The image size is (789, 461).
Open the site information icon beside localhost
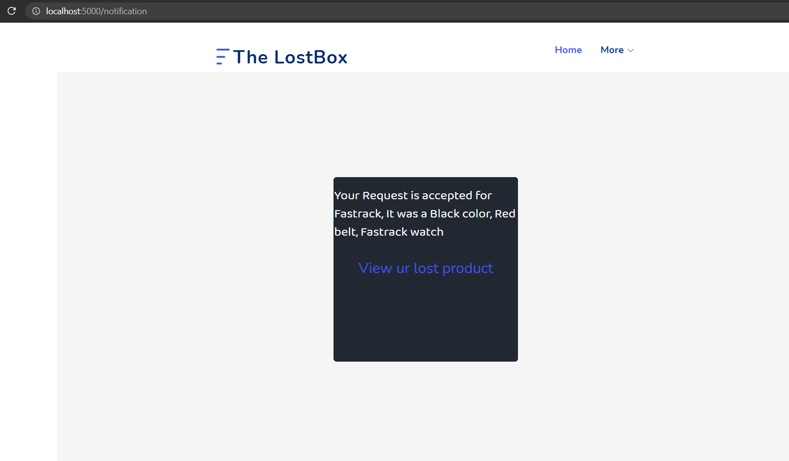[36, 11]
